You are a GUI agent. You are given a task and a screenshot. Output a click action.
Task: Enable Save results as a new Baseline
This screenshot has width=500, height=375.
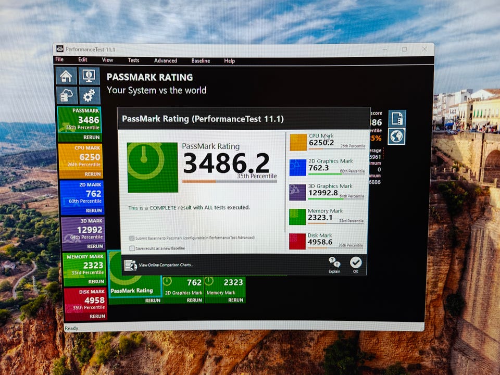132,248
